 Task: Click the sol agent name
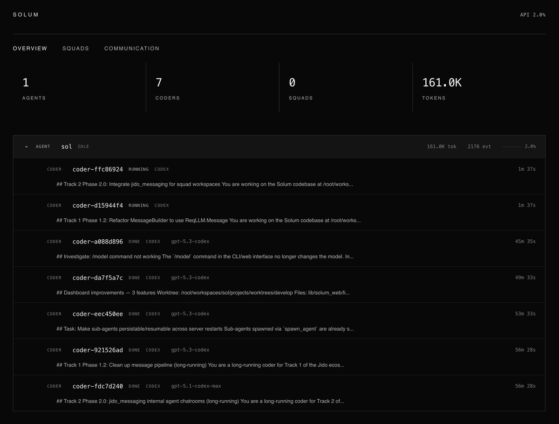click(67, 146)
